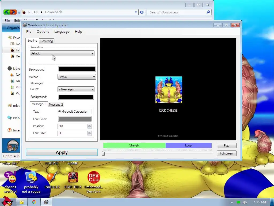Switch to the Message 2 tab
Image resolution: width=274 pixels, height=206 pixels.
coord(56,105)
